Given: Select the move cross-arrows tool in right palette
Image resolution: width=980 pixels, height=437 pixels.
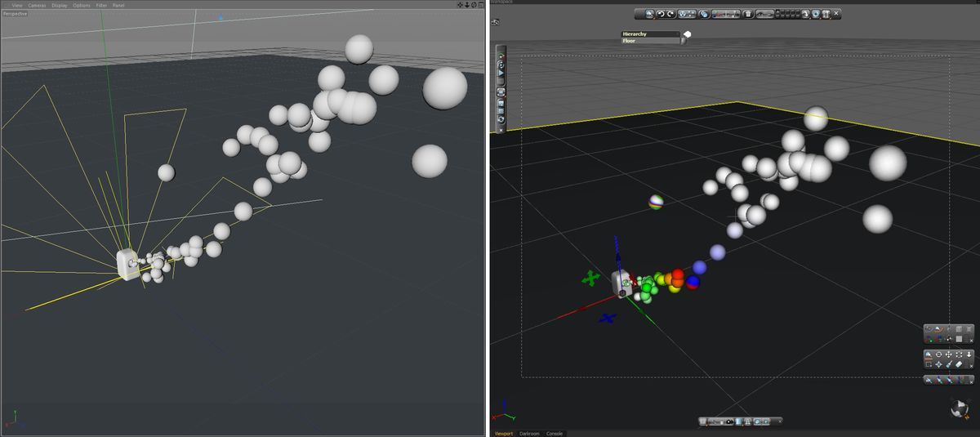Looking at the screenshot, I should pyautogui.click(x=948, y=355).
